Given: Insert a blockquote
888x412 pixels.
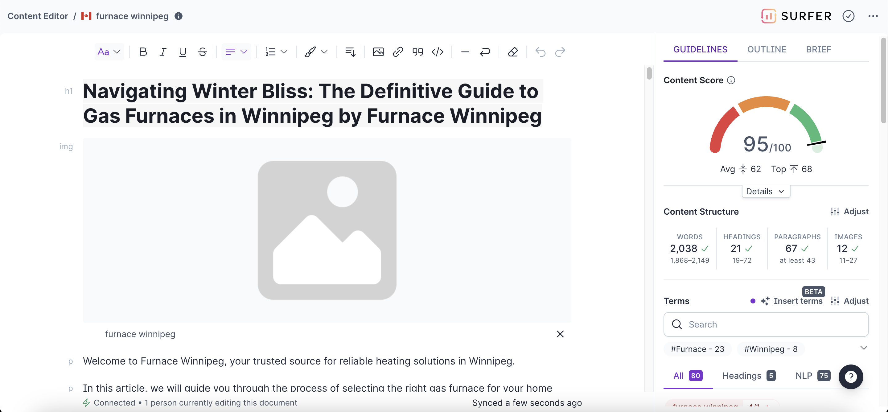Looking at the screenshot, I should (417, 52).
